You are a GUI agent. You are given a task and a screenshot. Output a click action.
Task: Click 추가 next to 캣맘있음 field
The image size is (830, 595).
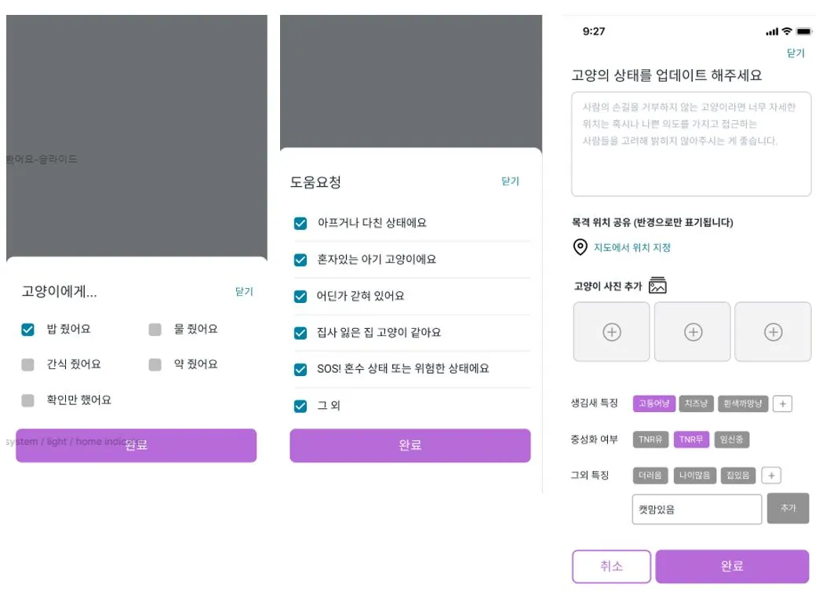[788, 509]
